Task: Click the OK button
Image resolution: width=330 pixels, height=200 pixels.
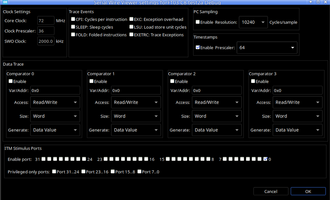Action: (308, 191)
